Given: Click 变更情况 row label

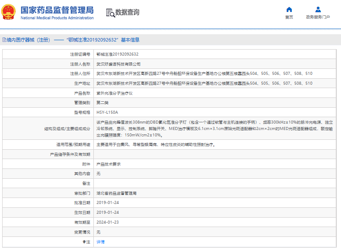Looking at the screenshot, I should coord(82,232).
